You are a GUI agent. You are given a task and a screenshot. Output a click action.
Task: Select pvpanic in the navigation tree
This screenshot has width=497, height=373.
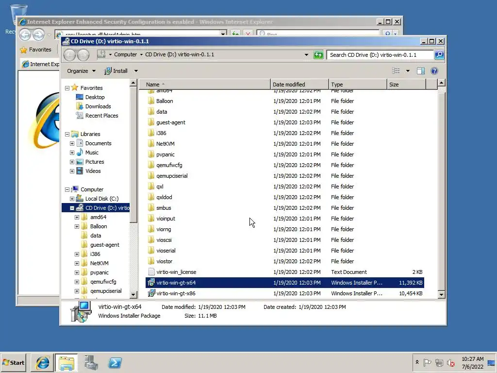(99, 272)
